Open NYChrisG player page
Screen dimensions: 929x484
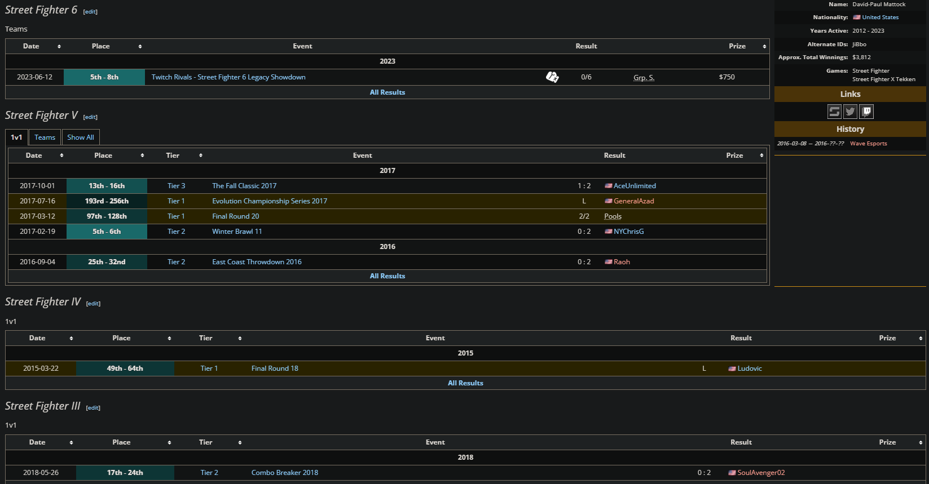[628, 232]
